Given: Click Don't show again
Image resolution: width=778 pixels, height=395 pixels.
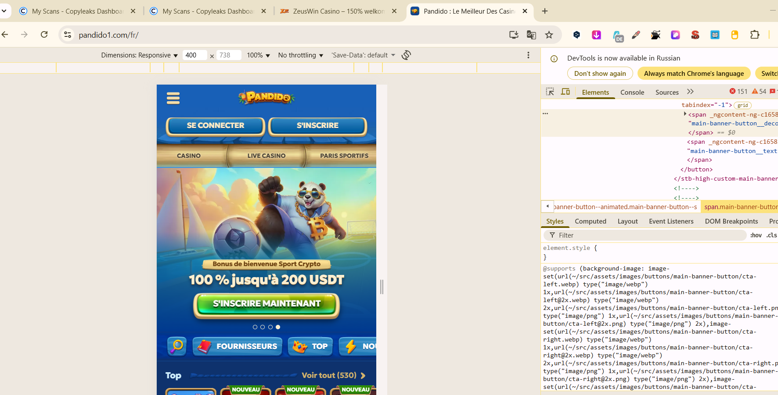Looking at the screenshot, I should click(600, 73).
